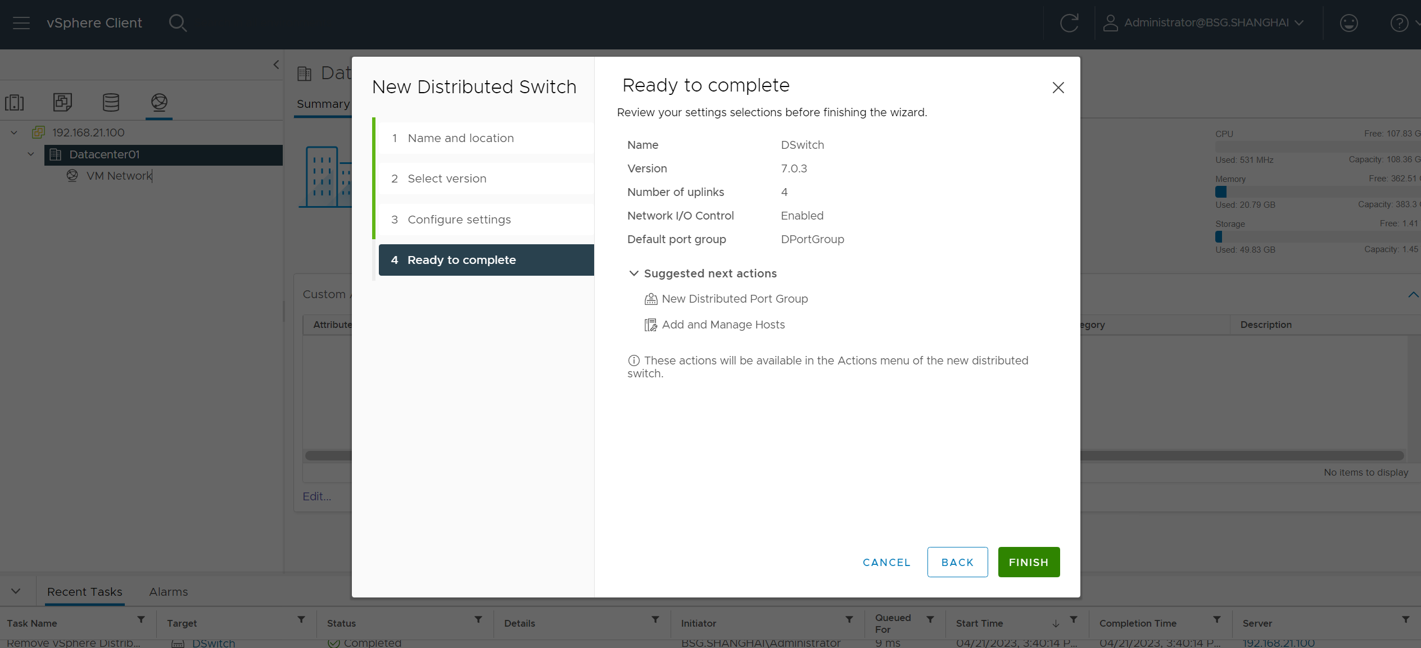Open the hamburger navigation menu
Viewport: 1421px width, 648px height.
(x=21, y=23)
